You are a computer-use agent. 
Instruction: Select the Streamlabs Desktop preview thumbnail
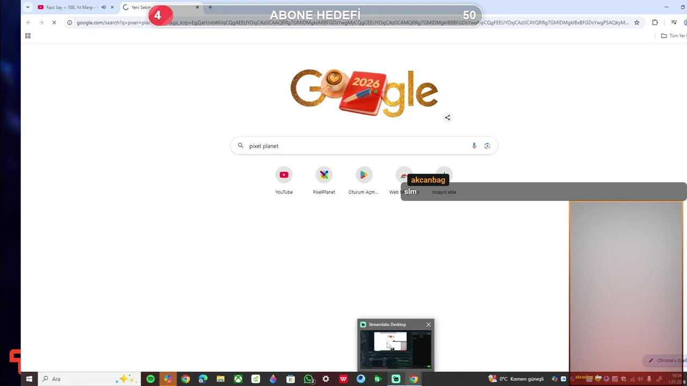click(396, 349)
